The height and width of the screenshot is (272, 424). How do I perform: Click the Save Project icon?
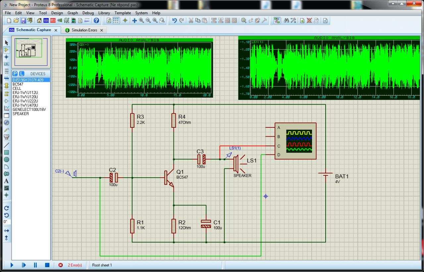(23, 21)
